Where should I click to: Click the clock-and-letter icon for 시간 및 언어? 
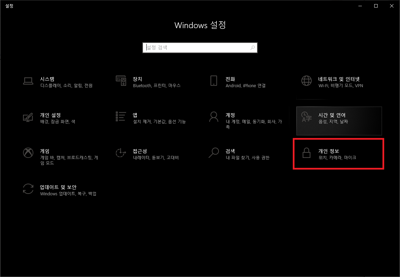tap(307, 117)
